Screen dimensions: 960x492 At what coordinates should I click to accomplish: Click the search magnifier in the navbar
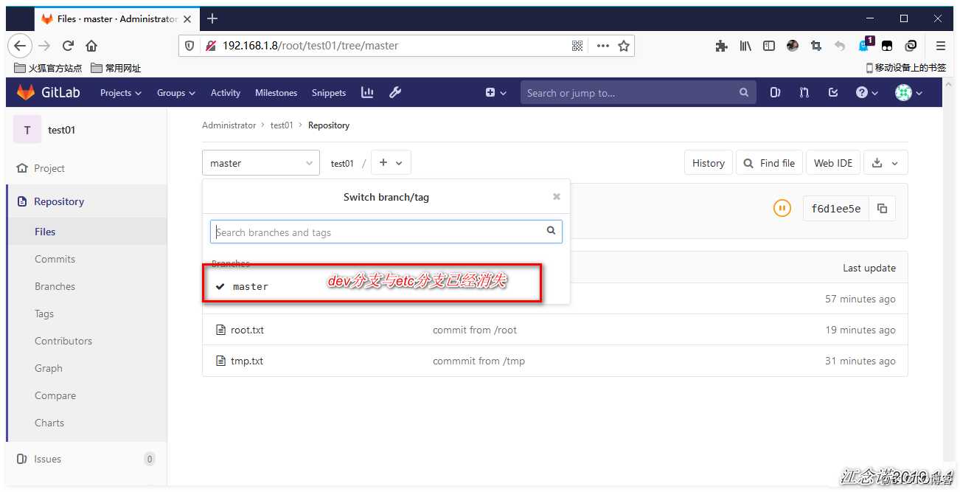click(744, 93)
